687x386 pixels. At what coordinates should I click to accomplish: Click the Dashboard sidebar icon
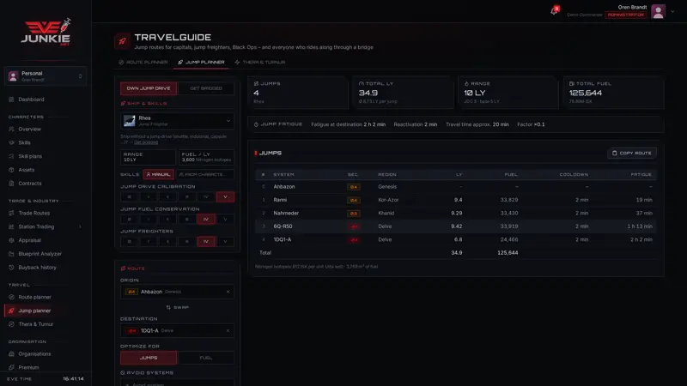pyautogui.click(x=11, y=100)
